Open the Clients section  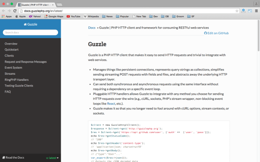click(x=9, y=56)
